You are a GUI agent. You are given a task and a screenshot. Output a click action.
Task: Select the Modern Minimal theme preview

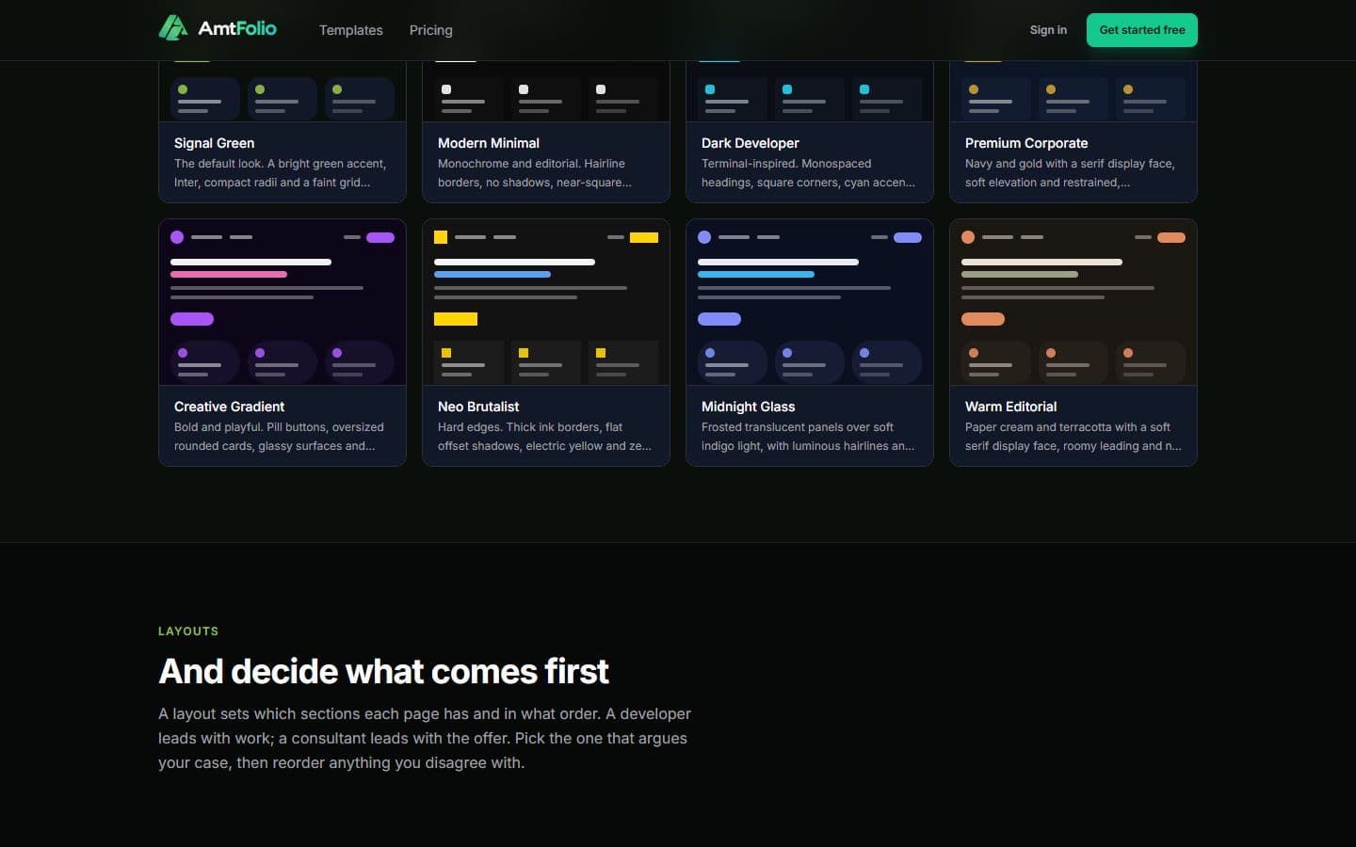546,91
